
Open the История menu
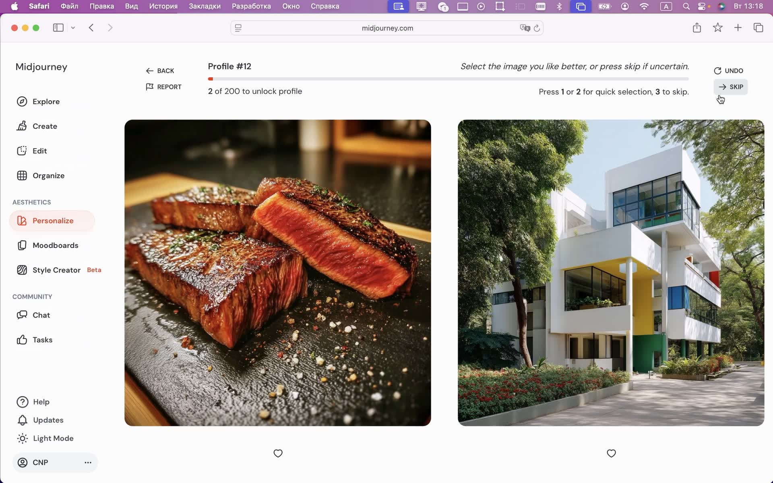(163, 6)
